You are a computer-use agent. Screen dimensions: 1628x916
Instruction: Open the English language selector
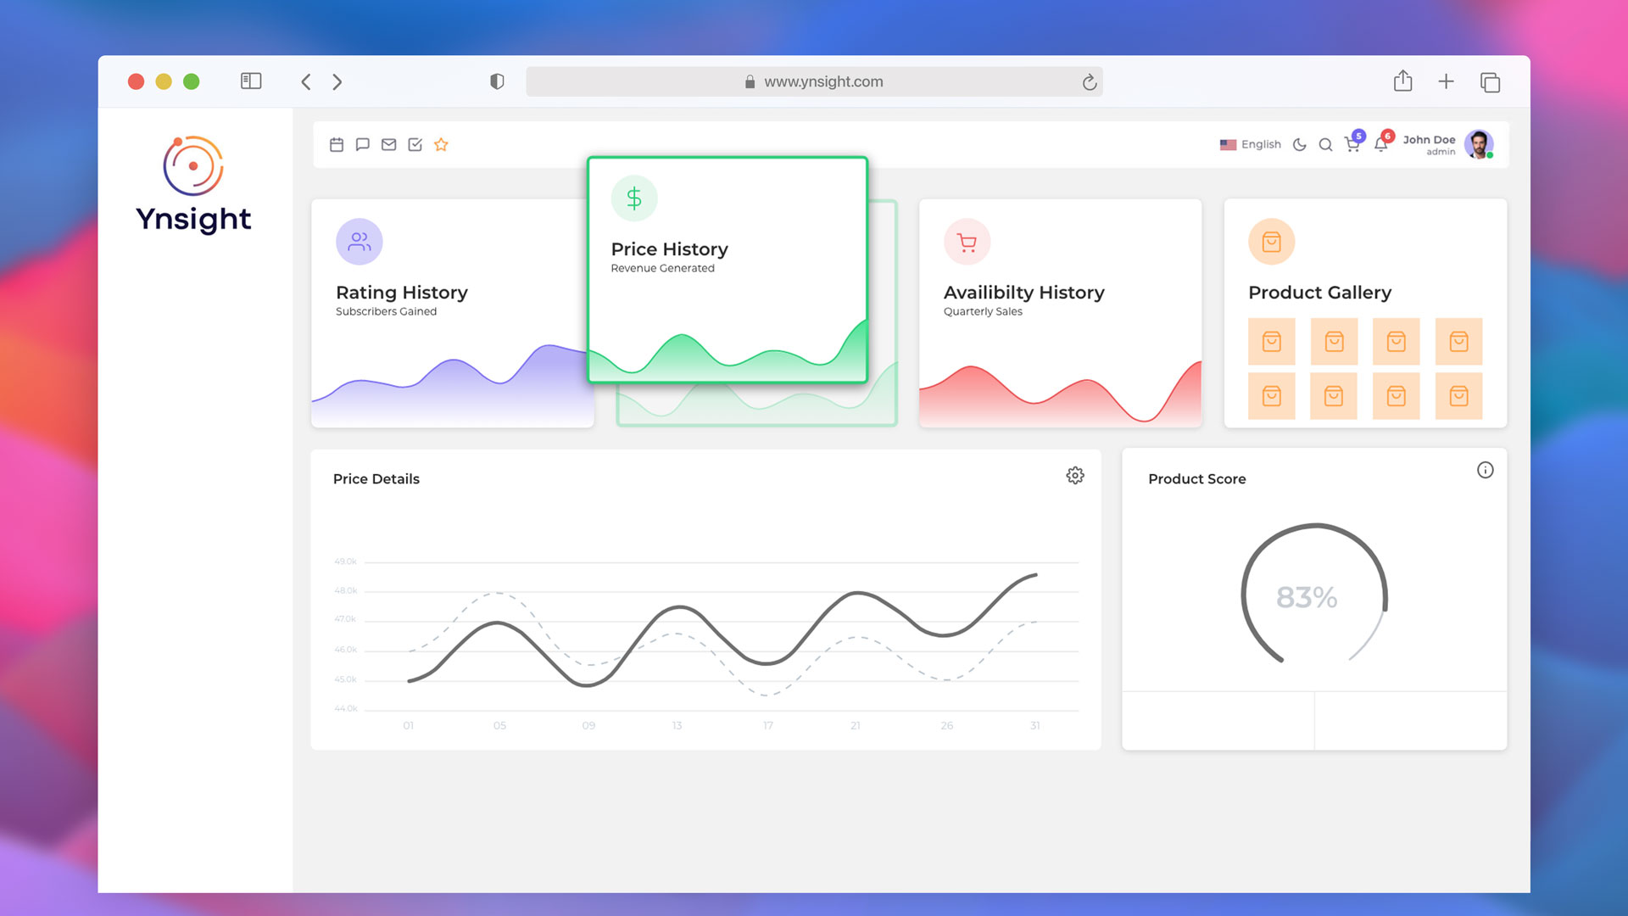point(1251,145)
